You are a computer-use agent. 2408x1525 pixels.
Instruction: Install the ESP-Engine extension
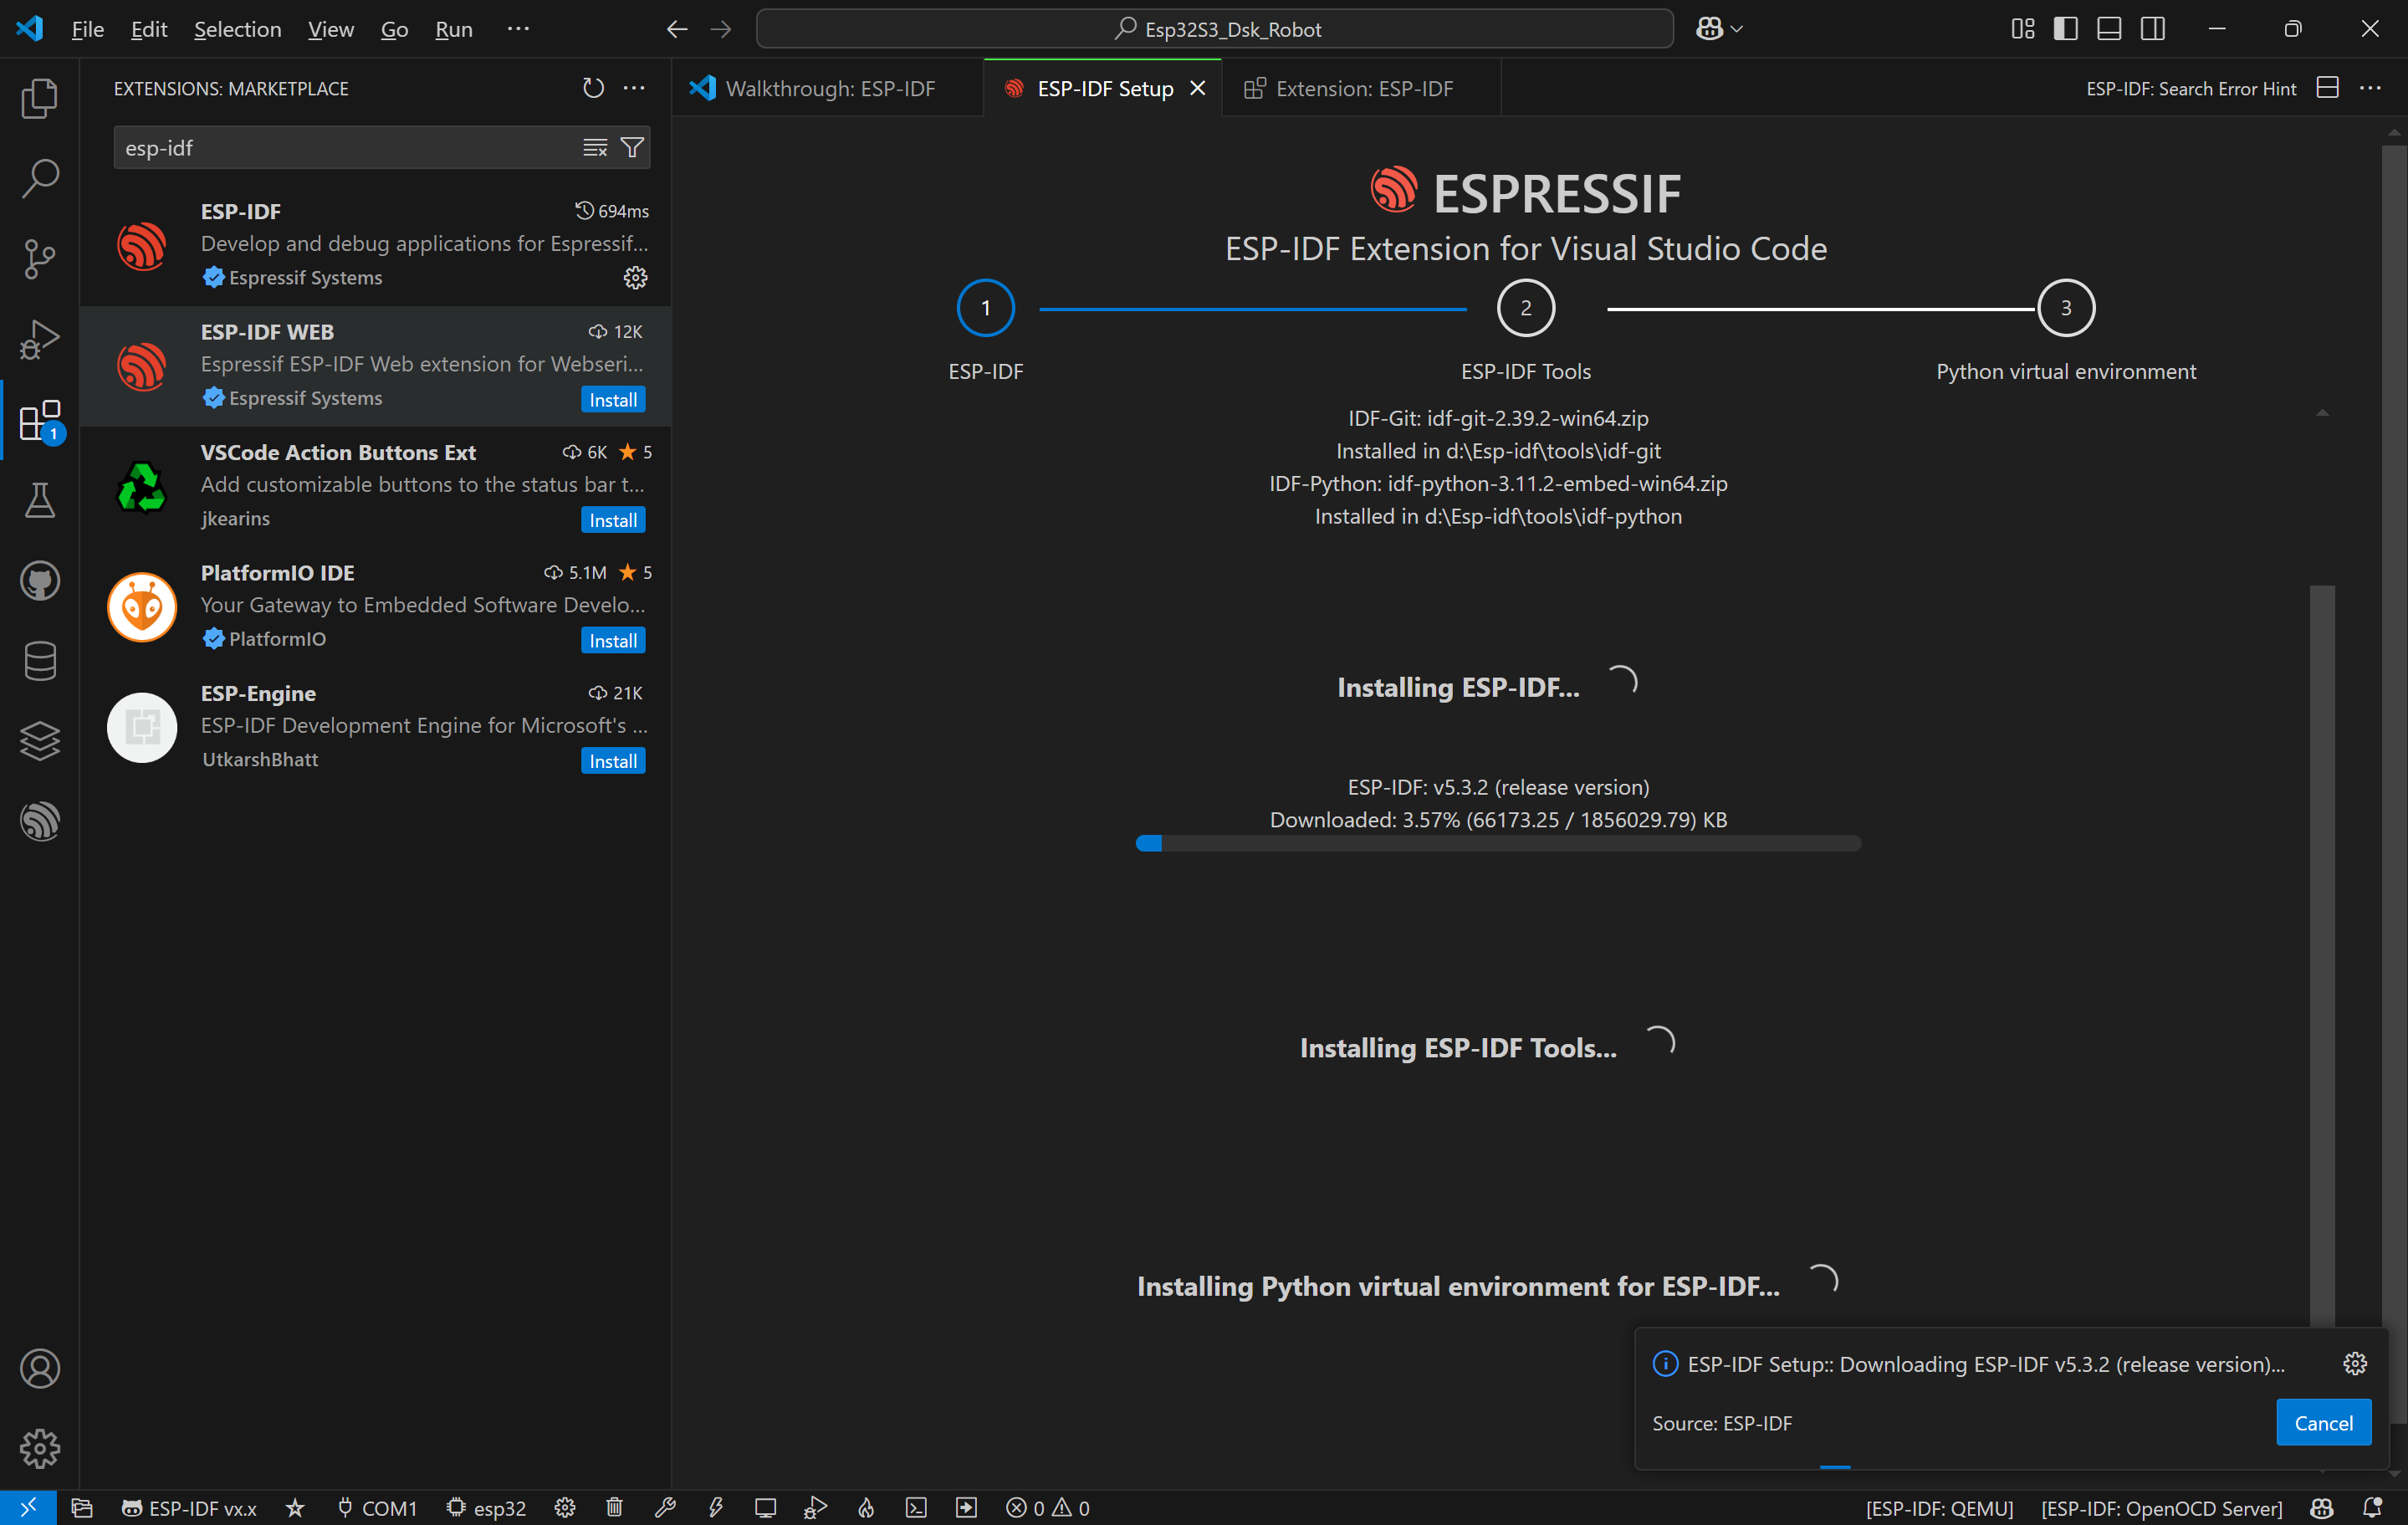pos(613,761)
